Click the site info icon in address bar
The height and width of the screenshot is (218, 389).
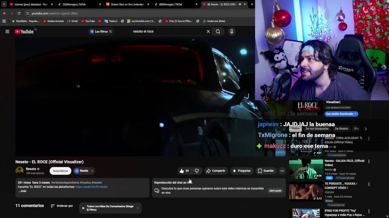click(28, 13)
